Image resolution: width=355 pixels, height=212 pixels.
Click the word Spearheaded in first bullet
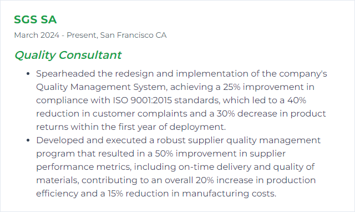point(65,74)
